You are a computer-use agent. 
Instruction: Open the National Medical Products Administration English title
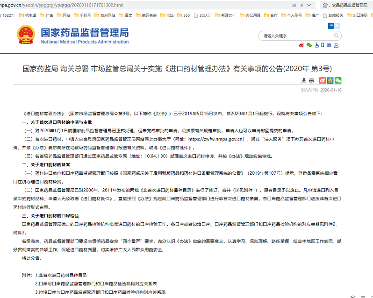(x=85, y=42)
